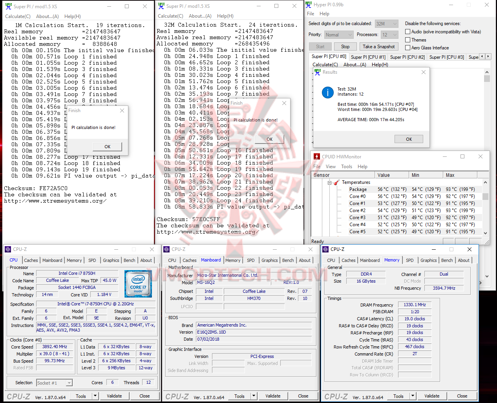Click the BIOS Version E16Q2IMS.10D field

tap(254, 332)
